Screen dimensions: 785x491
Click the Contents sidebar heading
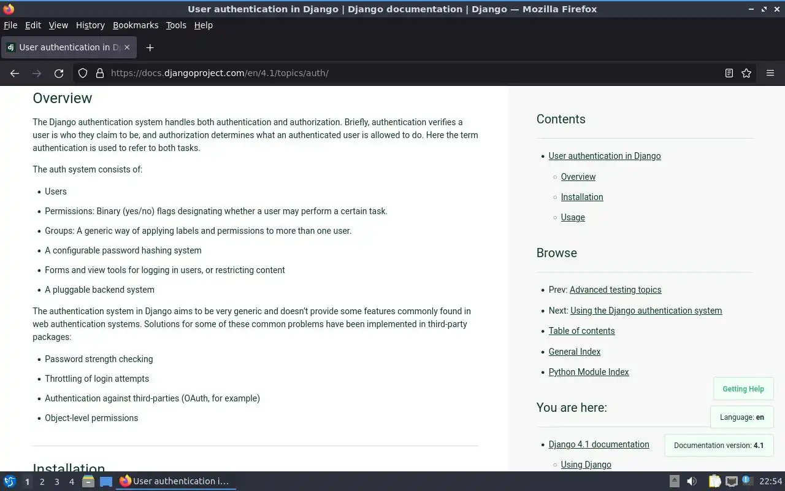click(x=561, y=119)
